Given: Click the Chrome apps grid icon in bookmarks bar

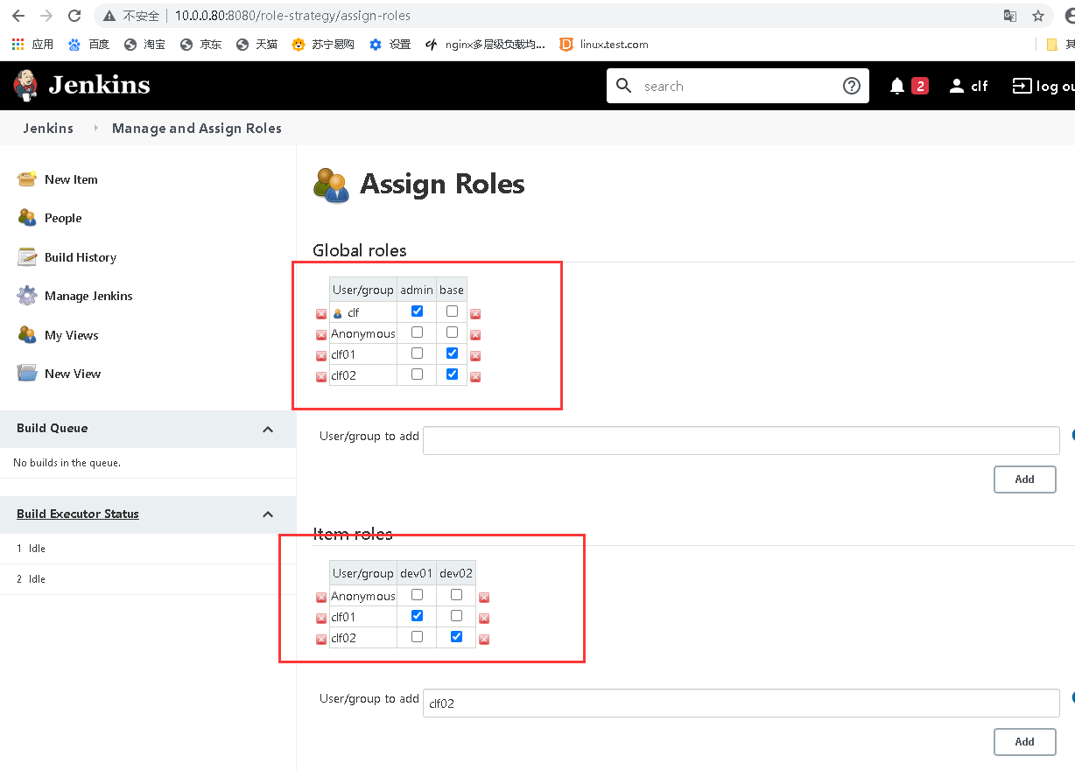Looking at the screenshot, I should [18, 44].
